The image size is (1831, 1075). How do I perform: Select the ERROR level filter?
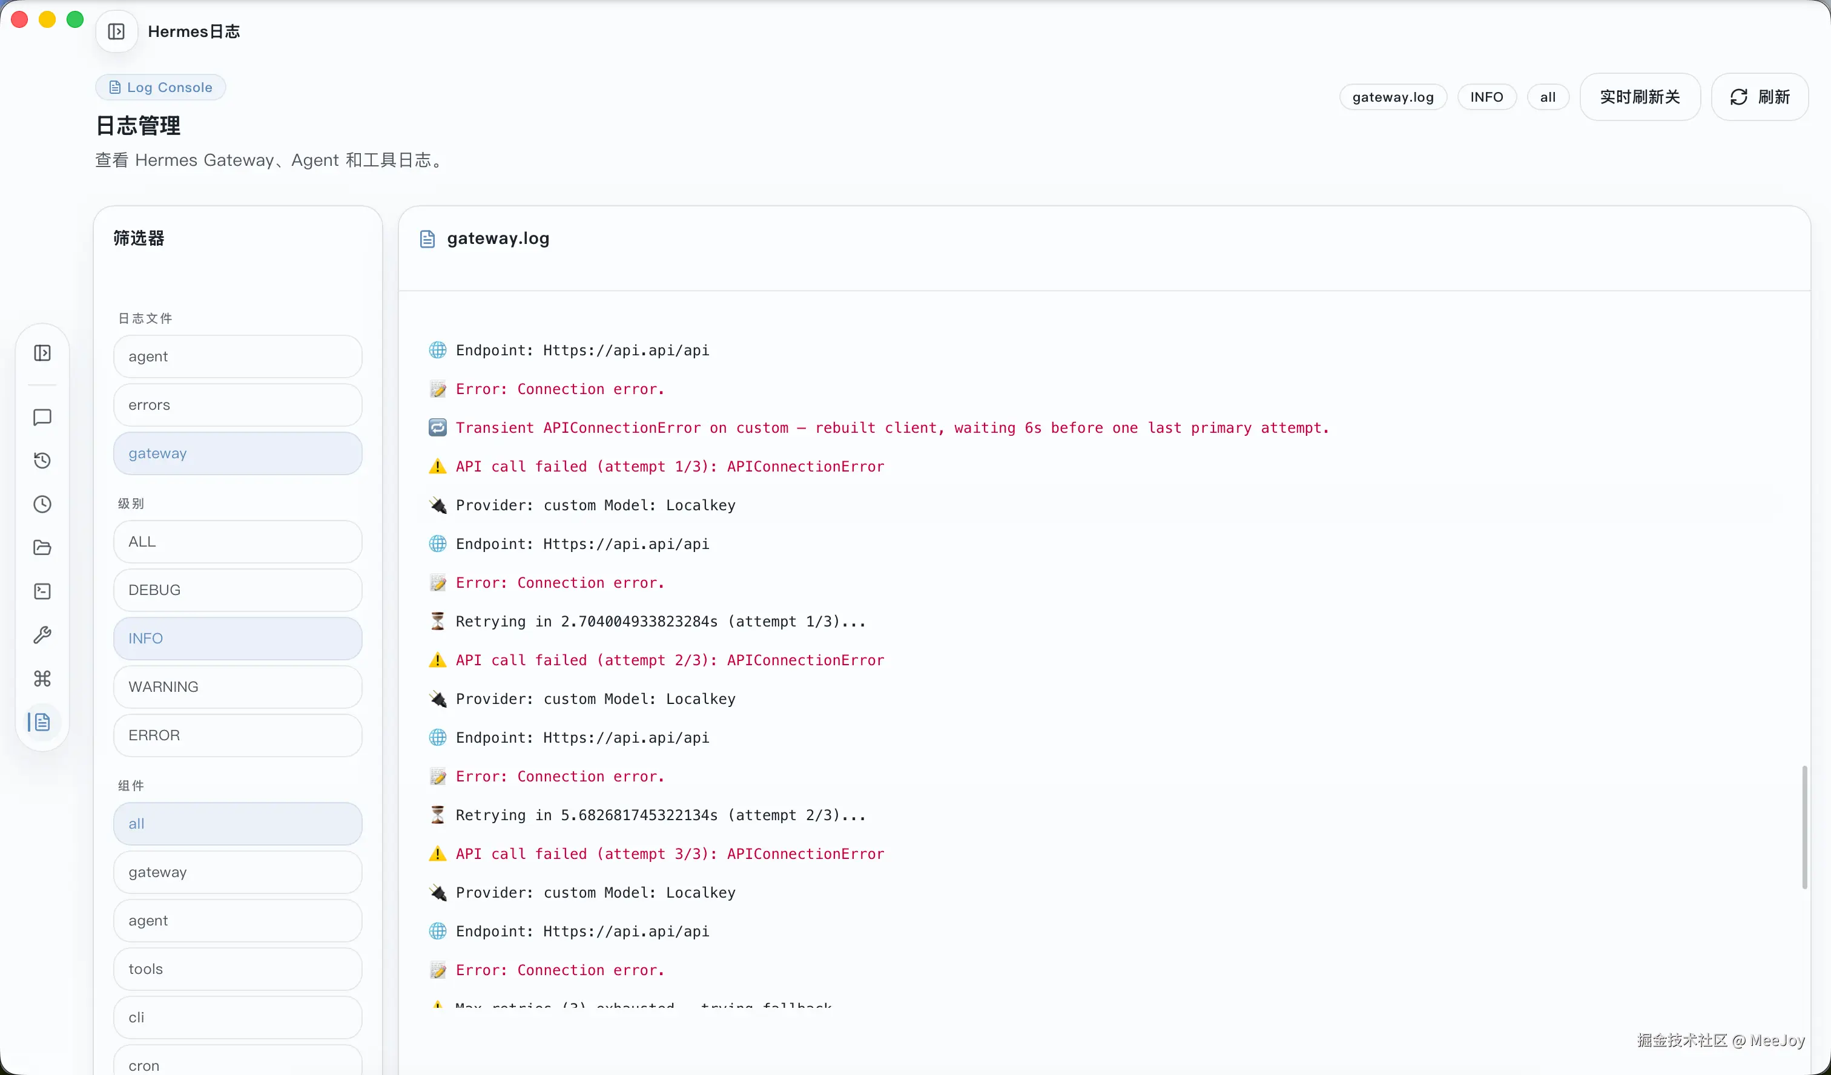tap(237, 735)
